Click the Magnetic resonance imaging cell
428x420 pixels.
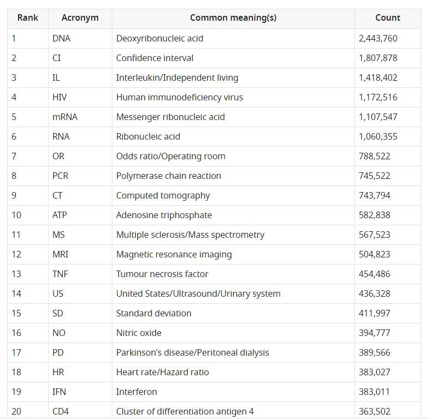point(233,255)
